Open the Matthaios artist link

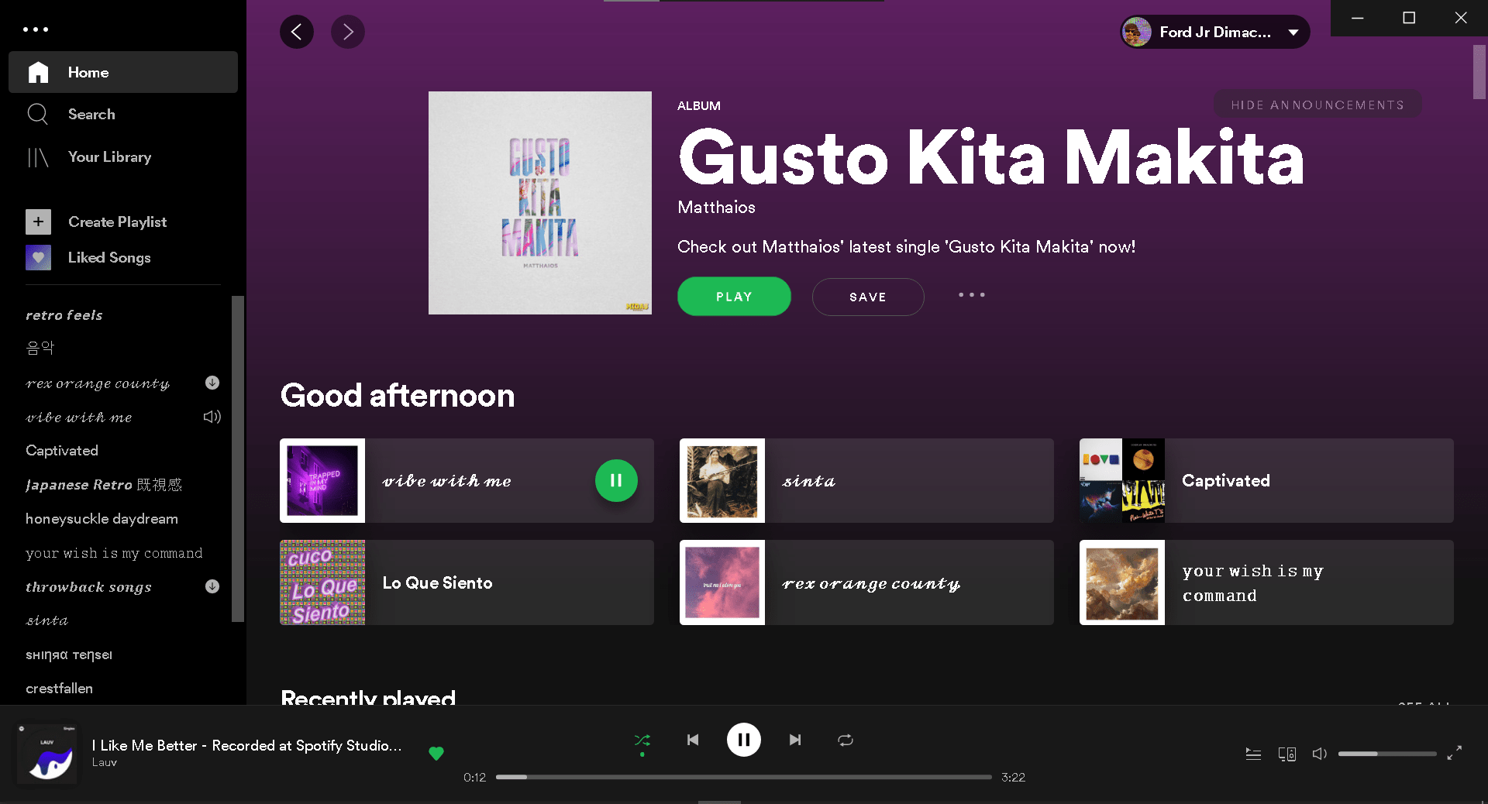pyautogui.click(x=716, y=207)
